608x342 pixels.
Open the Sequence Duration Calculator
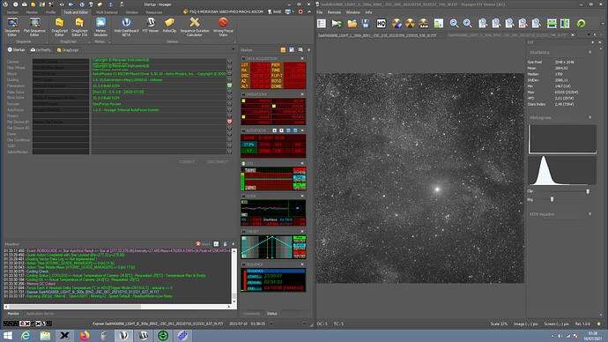click(195, 26)
